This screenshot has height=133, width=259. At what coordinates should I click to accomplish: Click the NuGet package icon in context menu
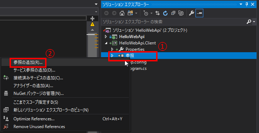click(6, 93)
